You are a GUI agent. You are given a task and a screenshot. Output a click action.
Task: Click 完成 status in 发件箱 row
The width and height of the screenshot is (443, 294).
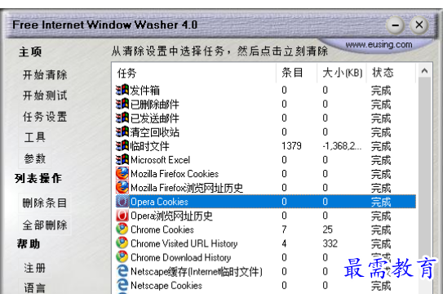[381, 91]
